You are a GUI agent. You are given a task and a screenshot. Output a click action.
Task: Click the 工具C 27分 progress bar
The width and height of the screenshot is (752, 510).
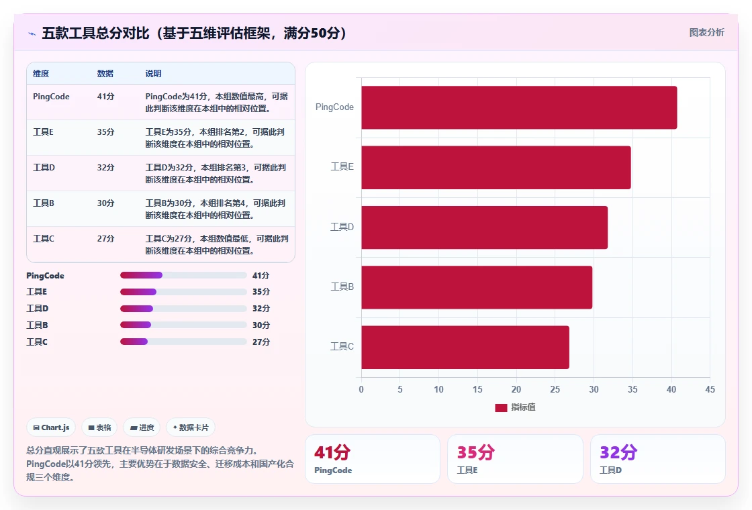coord(183,342)
